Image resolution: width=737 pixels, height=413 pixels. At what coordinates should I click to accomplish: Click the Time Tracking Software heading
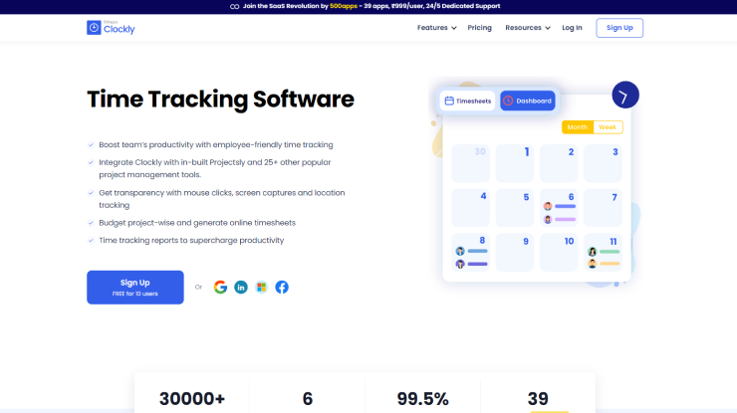(x=220, y=100)
